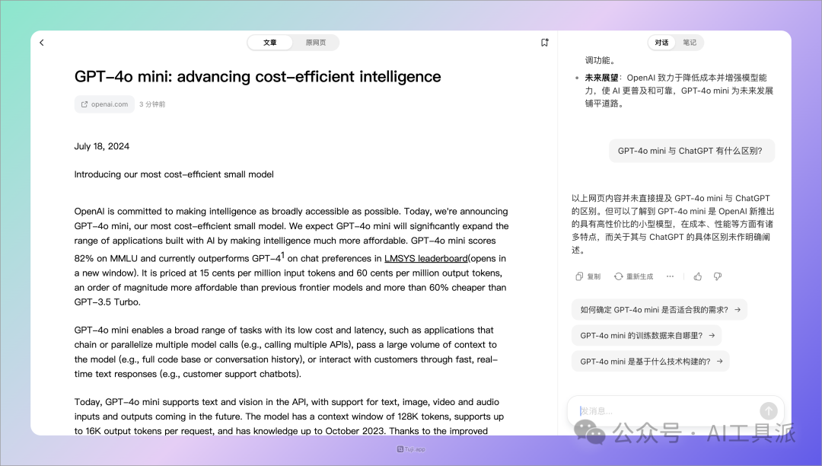This screenshot has height=466, width=822.
Task: Click the user question bubble about ChatGPT 区别
Action: coord(691,151)
